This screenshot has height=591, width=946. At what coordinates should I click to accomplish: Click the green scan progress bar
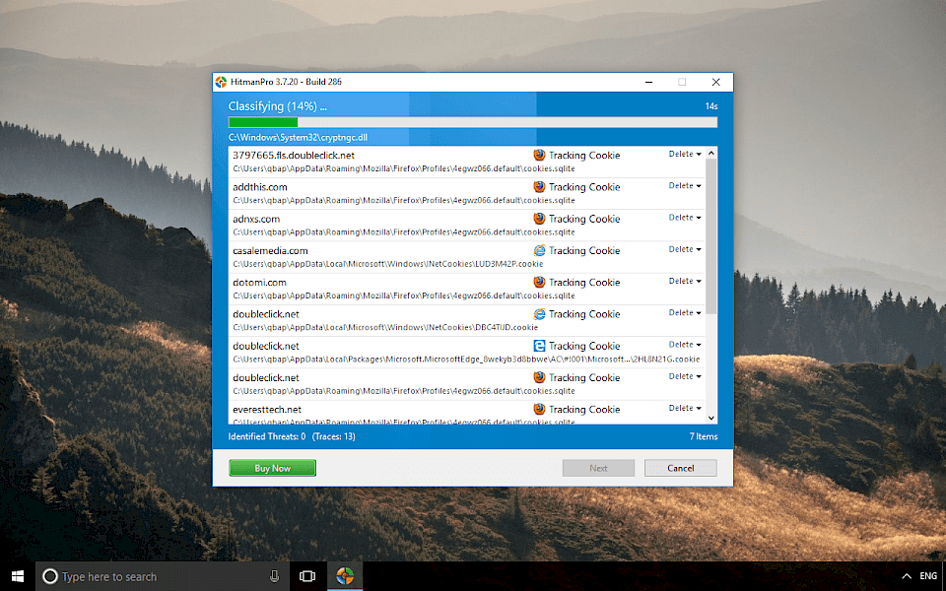coord(472,122)
